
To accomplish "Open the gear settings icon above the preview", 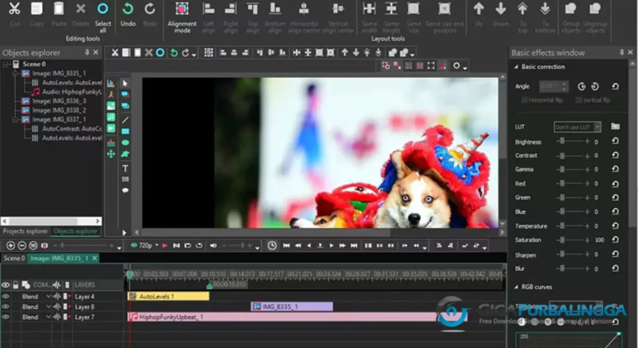I will pyautogui.click(x=457, y=65).
